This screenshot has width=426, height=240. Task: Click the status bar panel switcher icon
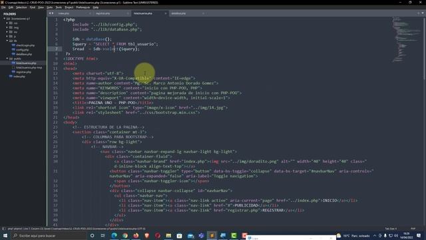coord(3,229)
